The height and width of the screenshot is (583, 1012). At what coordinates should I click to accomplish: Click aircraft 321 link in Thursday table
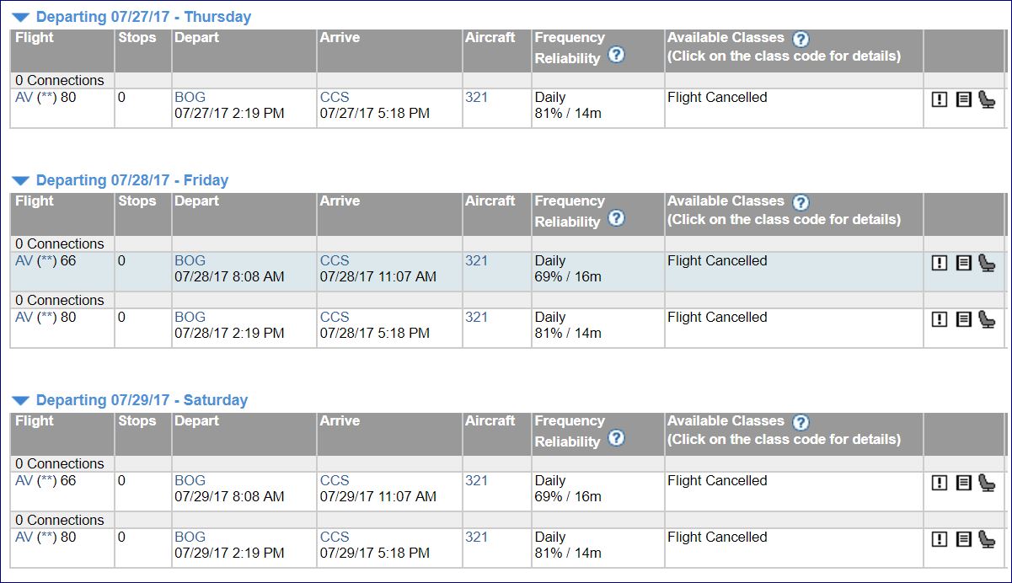[476, 98]
